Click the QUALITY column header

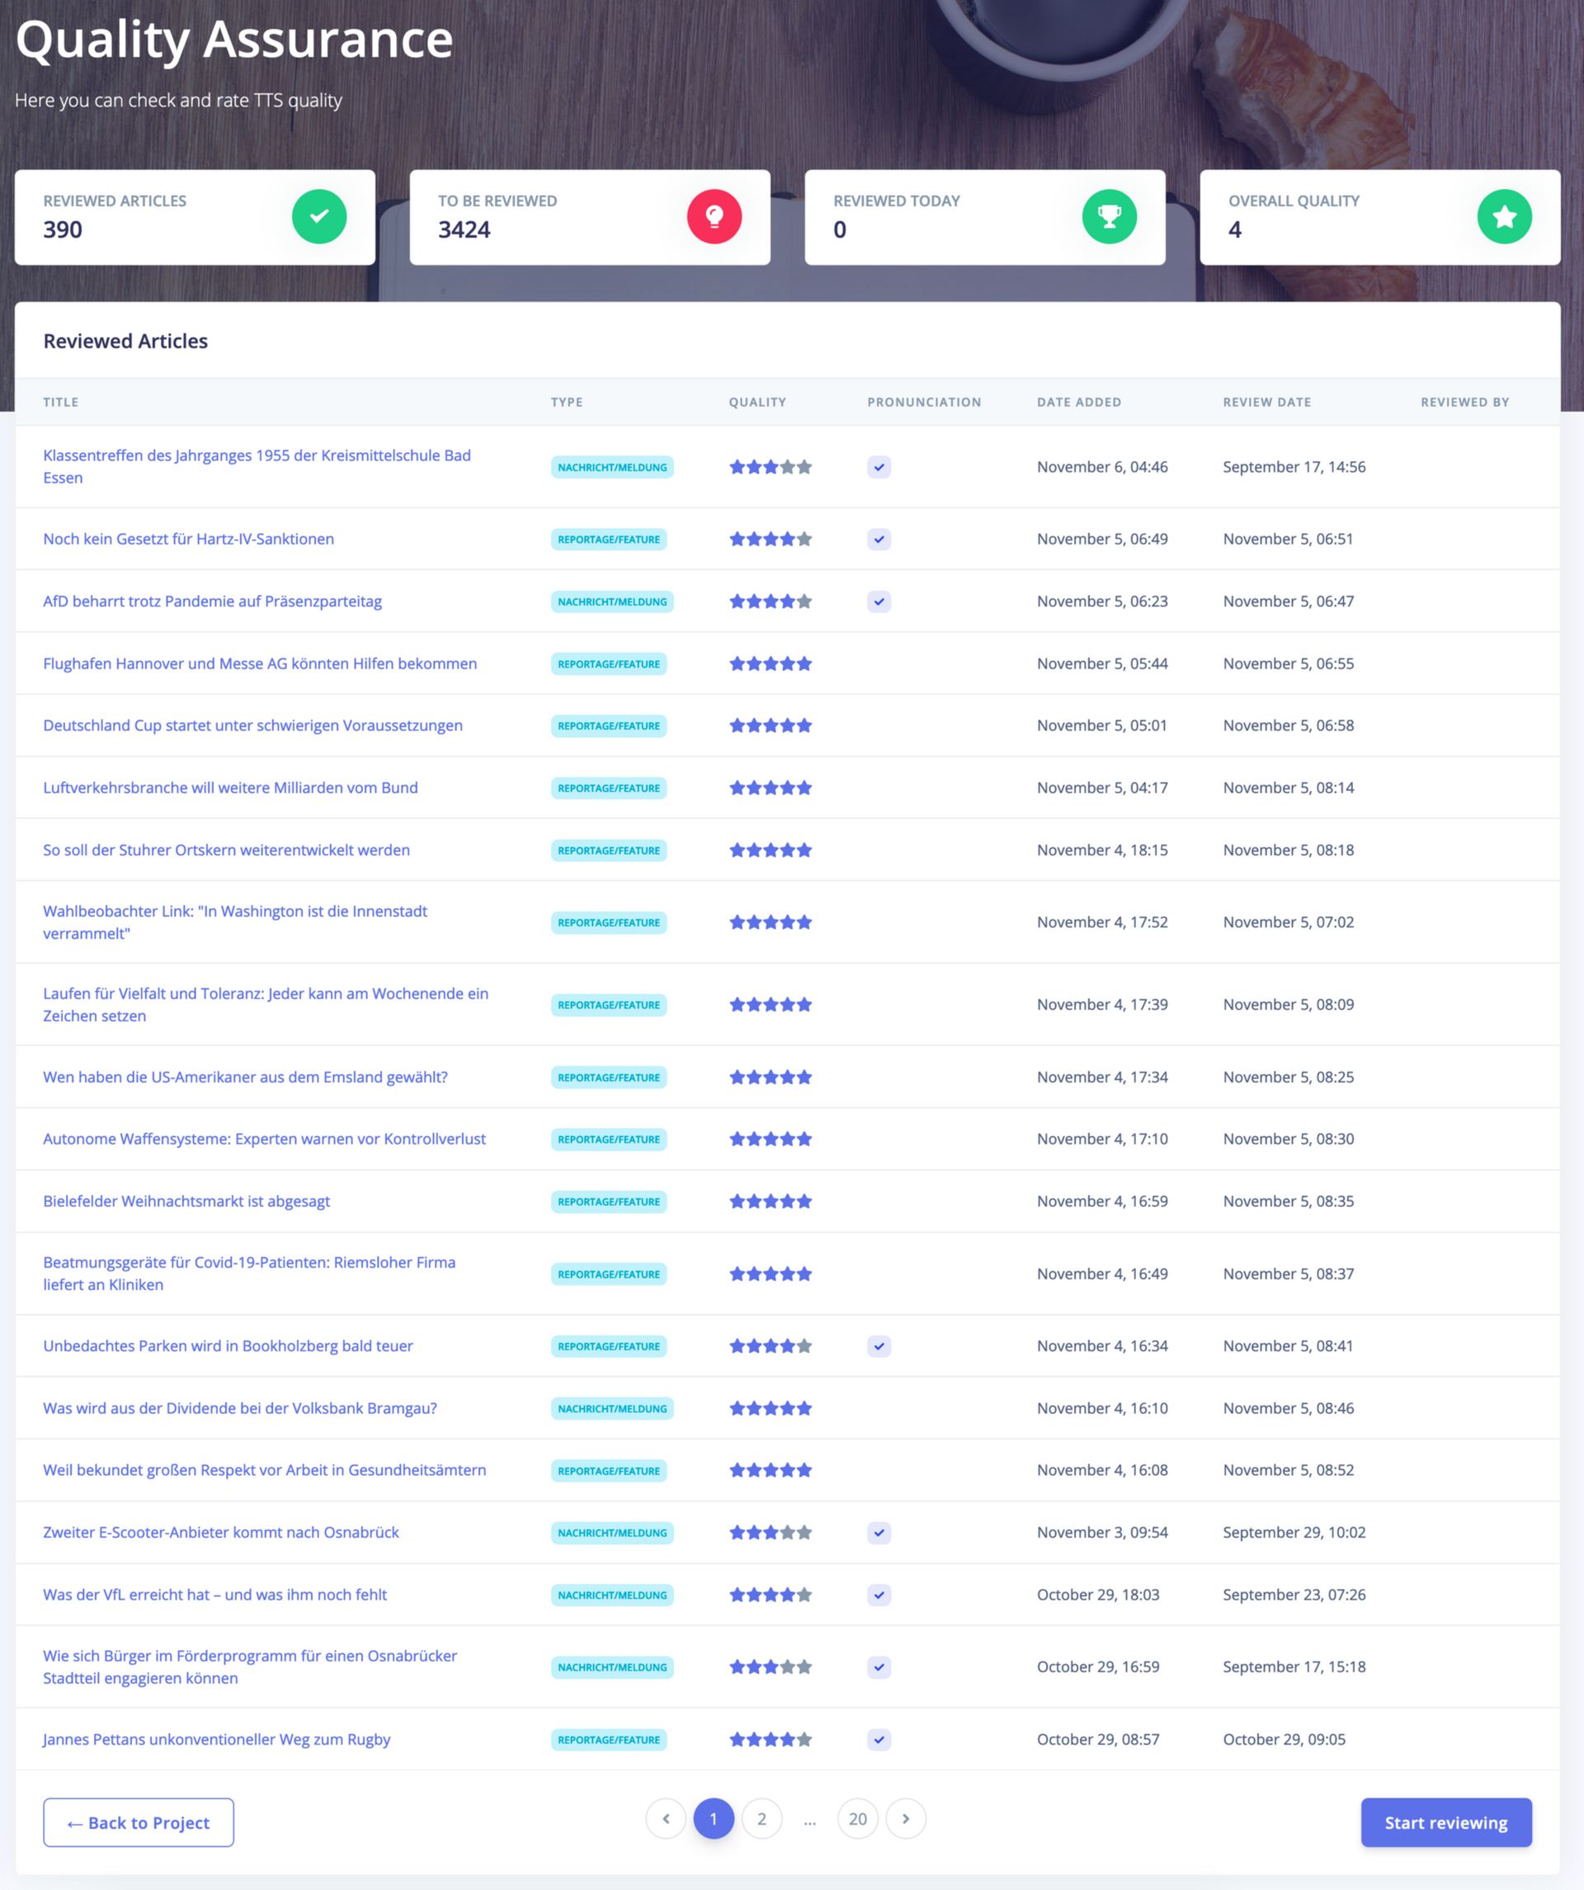757,403
